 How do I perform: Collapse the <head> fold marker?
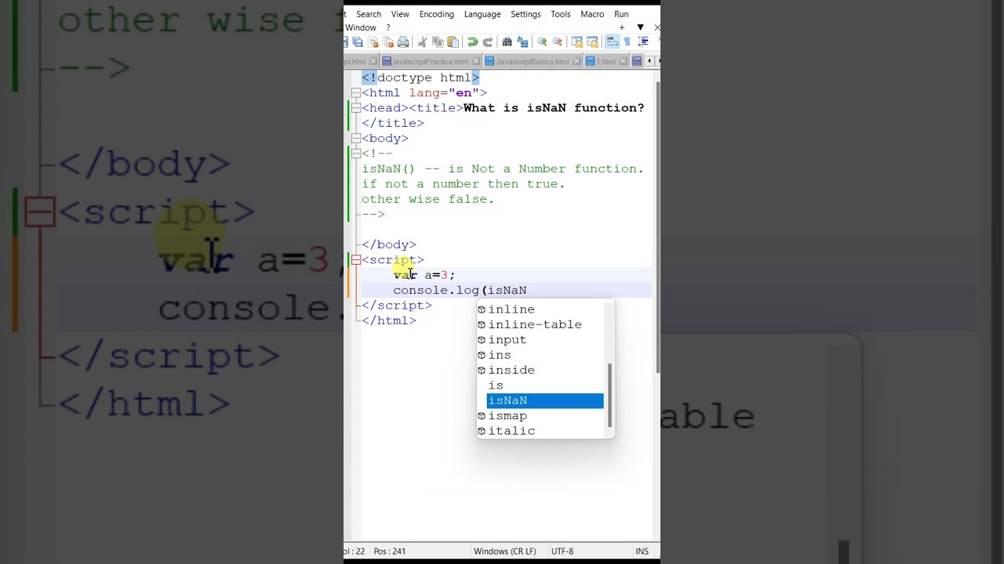(x=355, y=108)
